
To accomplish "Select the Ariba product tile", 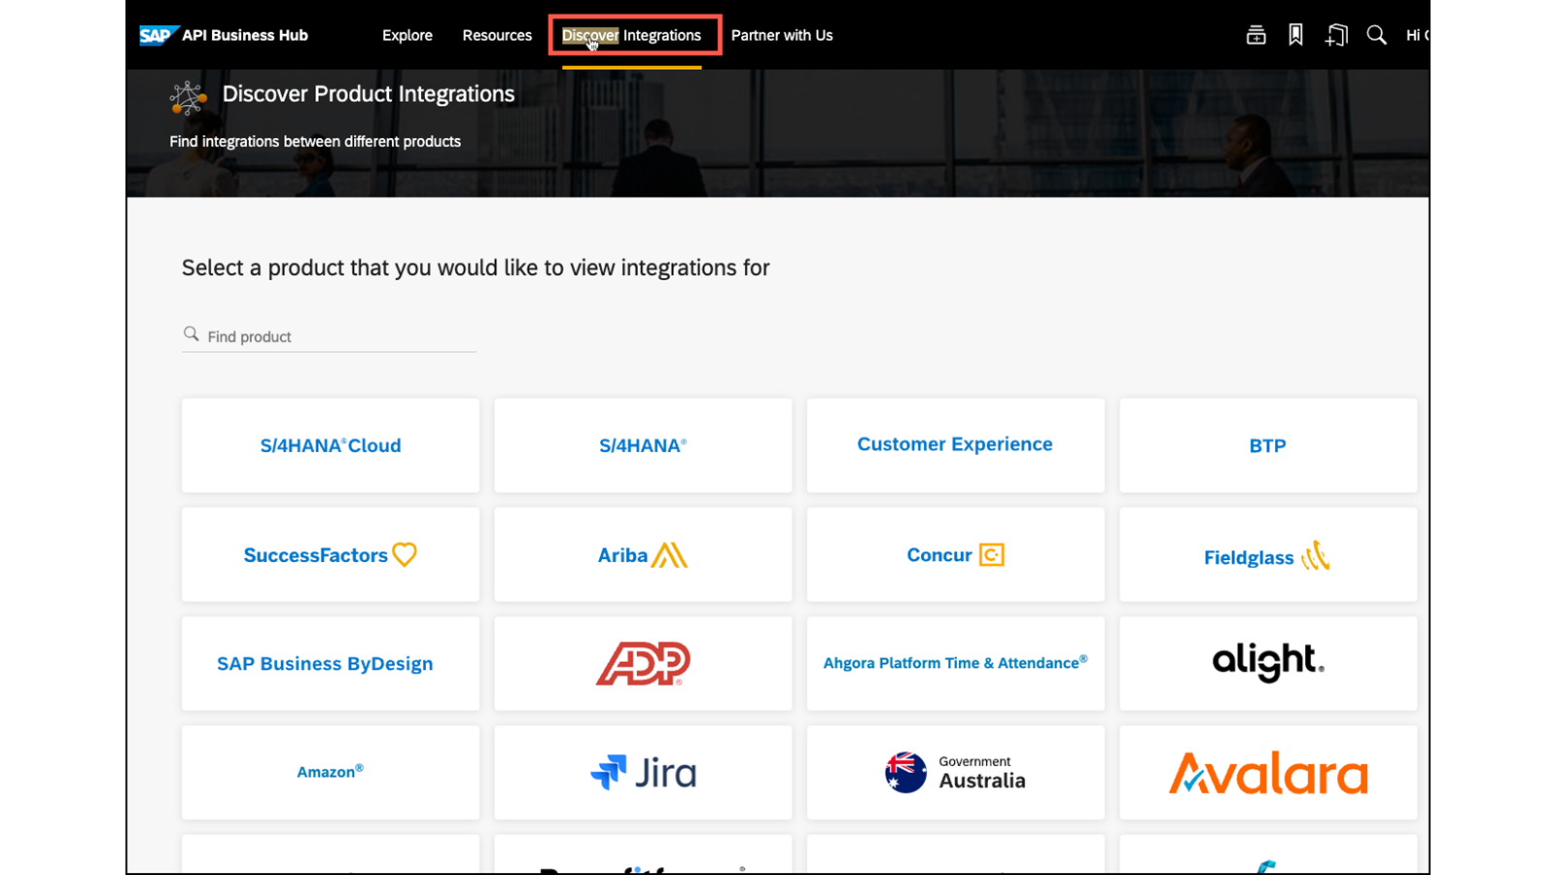I will tap(643, 554).
